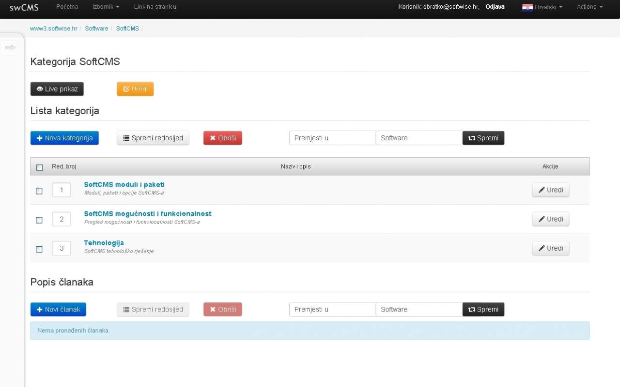Click Spremi redosljed in Lista kategorija
This screenshot has width=620, height=387.
[153, 138]
